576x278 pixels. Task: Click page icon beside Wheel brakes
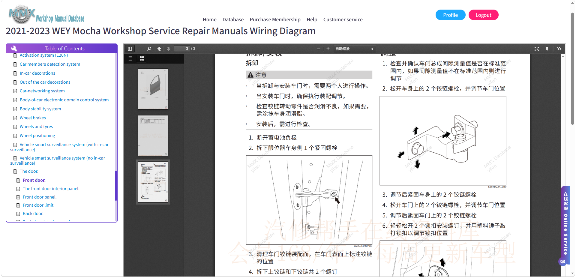pos(15,118)
